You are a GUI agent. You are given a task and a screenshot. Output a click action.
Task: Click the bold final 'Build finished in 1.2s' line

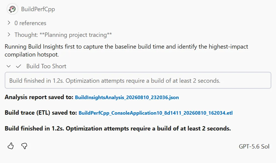pyautogui.click(x=118, y=129)
